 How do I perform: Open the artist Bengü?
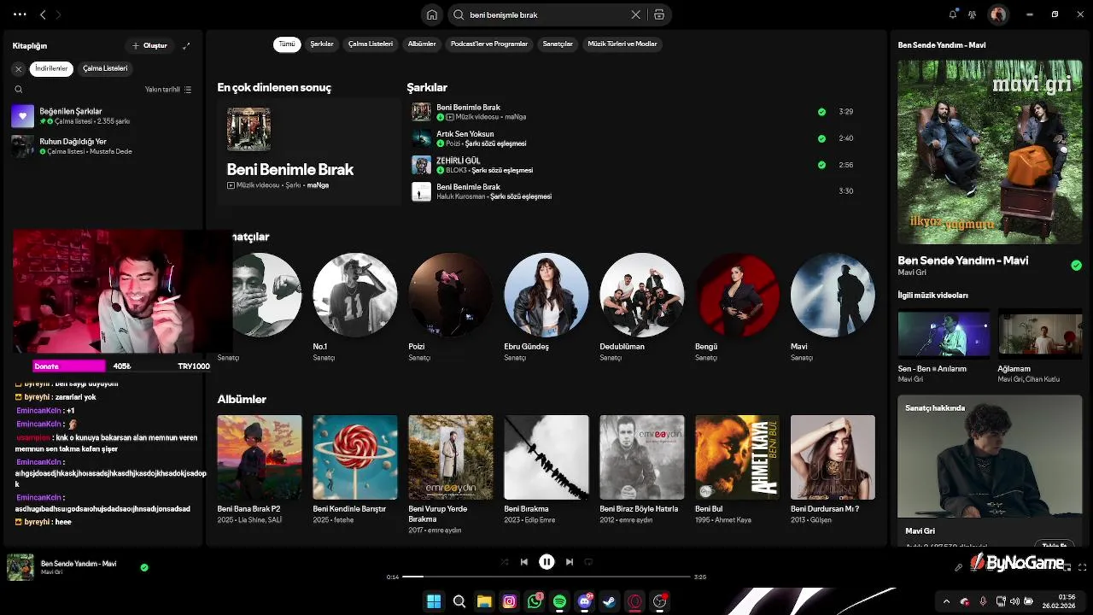pyautogui.click(x=737, y=307)
